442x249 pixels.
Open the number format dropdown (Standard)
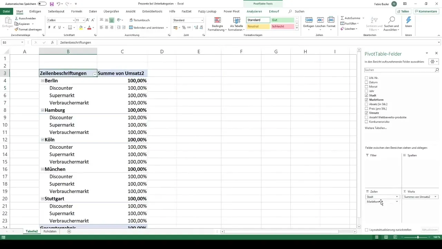[x=202, y=20]
